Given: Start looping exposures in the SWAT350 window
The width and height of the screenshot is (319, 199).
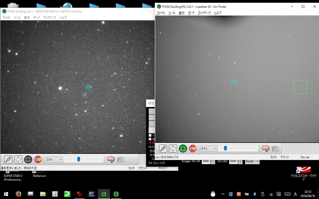Looking at the screenshot, I should [18, 160].
